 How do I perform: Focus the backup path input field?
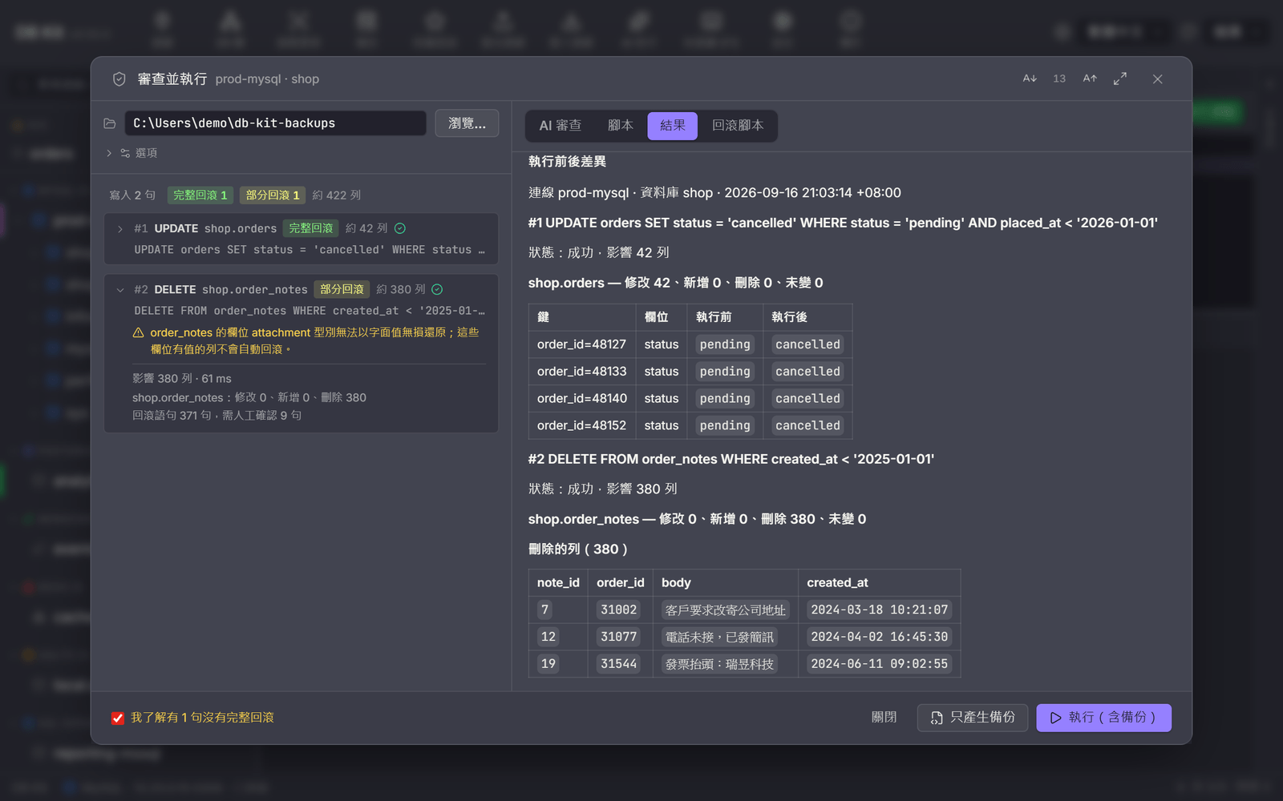pos(275,123)
